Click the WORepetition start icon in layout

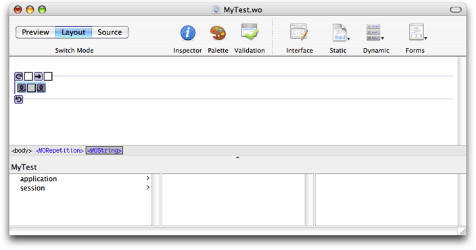click(18, 76)
